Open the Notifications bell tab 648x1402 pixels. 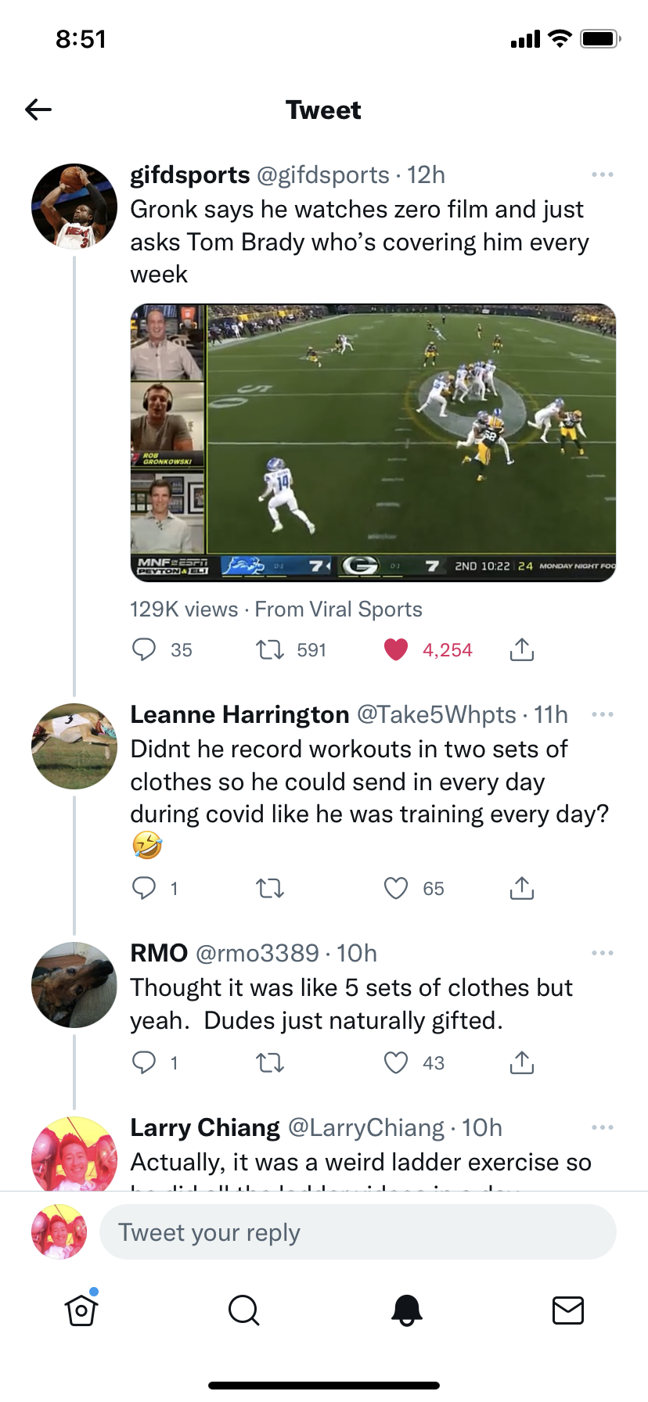[406, 1310]
